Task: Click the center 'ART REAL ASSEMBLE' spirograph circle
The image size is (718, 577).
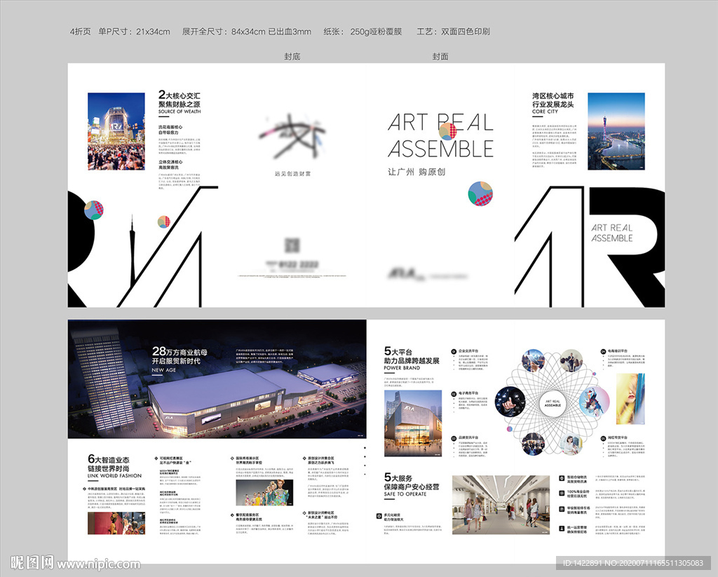Action: pos(553,403)
